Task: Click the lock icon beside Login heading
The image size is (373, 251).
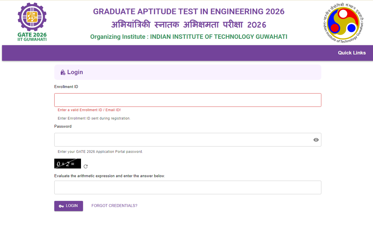Action: coord(63,72)
